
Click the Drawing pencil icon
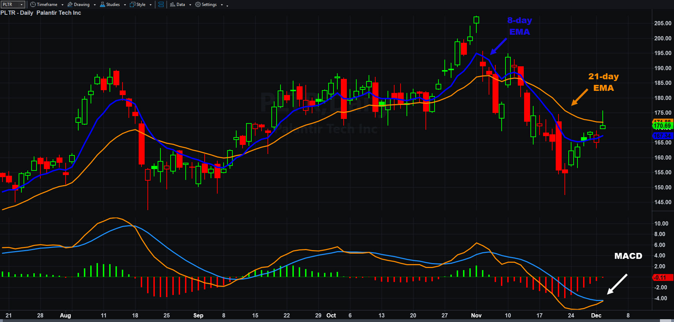[x=70, y=5]
